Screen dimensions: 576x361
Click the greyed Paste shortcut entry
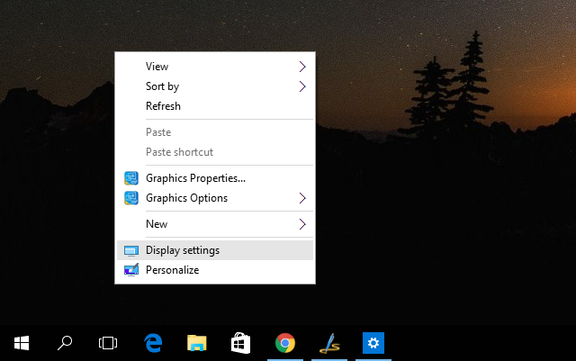(x=215, y=152)
